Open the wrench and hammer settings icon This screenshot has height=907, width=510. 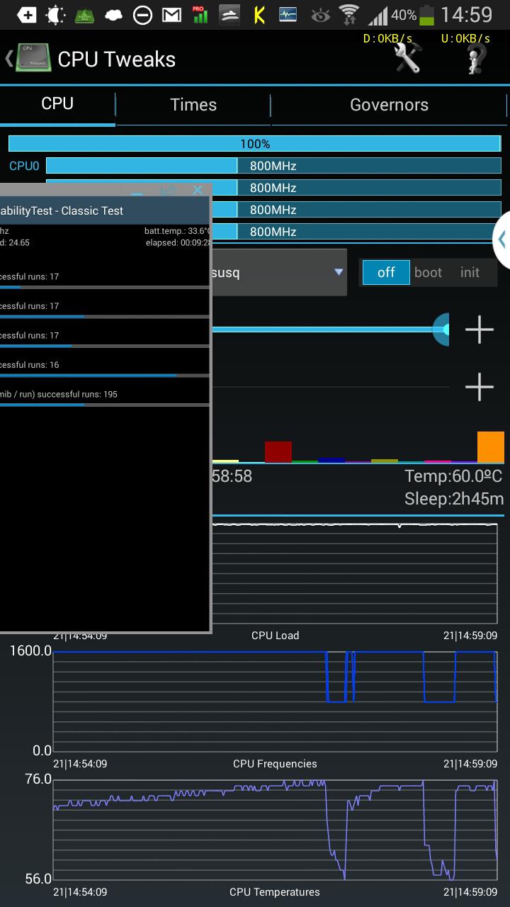408,59
